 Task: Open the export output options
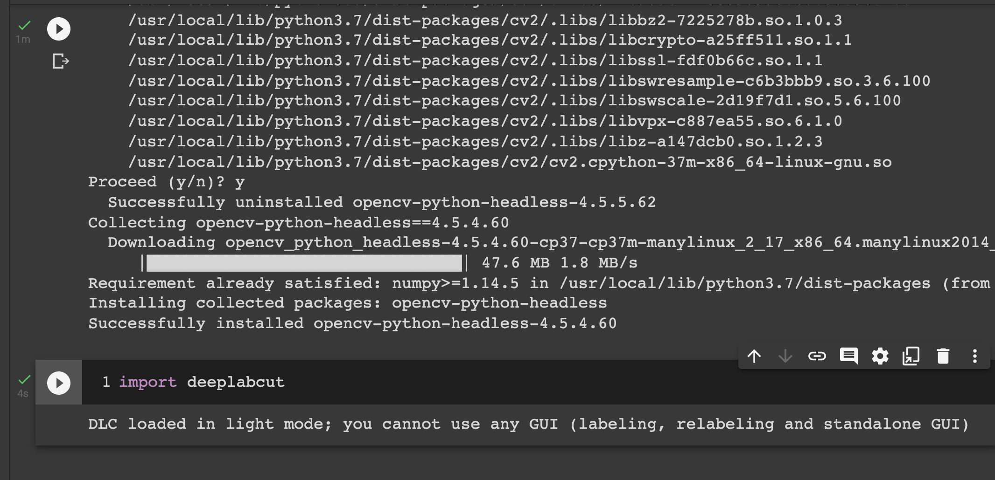(60, 61)
